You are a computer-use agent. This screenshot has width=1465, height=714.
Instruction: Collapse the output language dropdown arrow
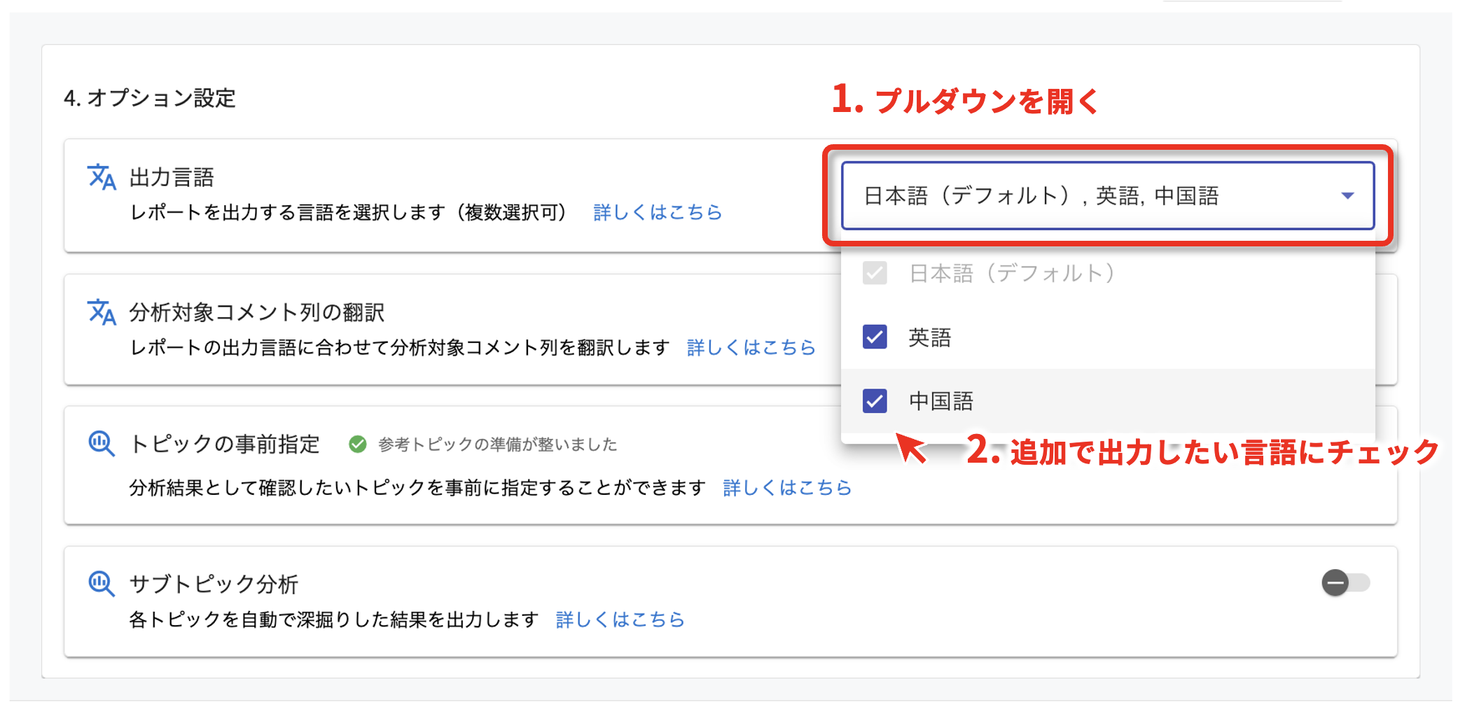(x=1347, y=196)
